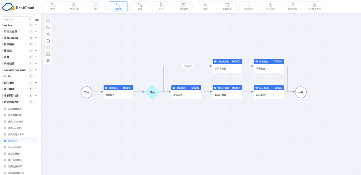Expand the welink component group
The width and height of the screenshot is (361, 175).
(36, 25)
